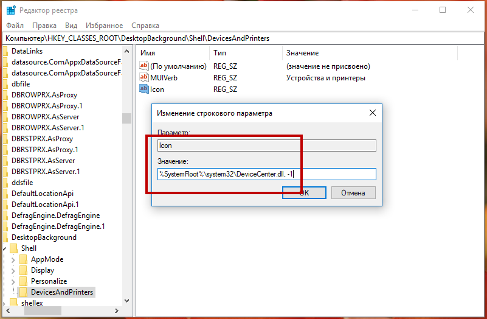Expand the Display key

[13, 270]
